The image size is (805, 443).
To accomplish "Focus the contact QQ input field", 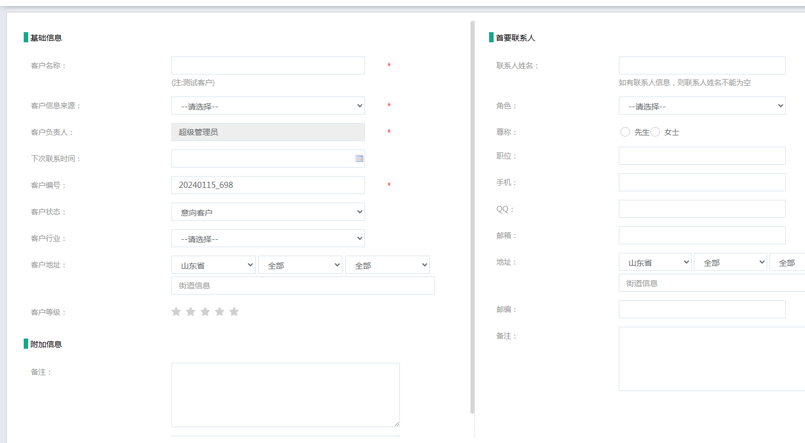I will click(x=702, y=209).
